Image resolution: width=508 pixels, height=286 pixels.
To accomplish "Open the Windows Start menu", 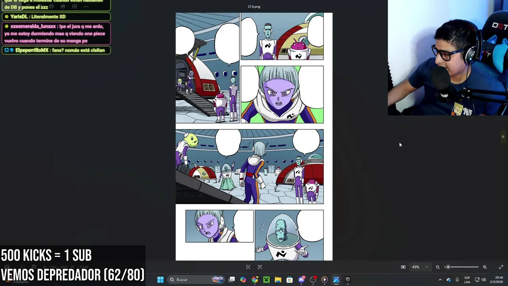I will tap(160, 280).
